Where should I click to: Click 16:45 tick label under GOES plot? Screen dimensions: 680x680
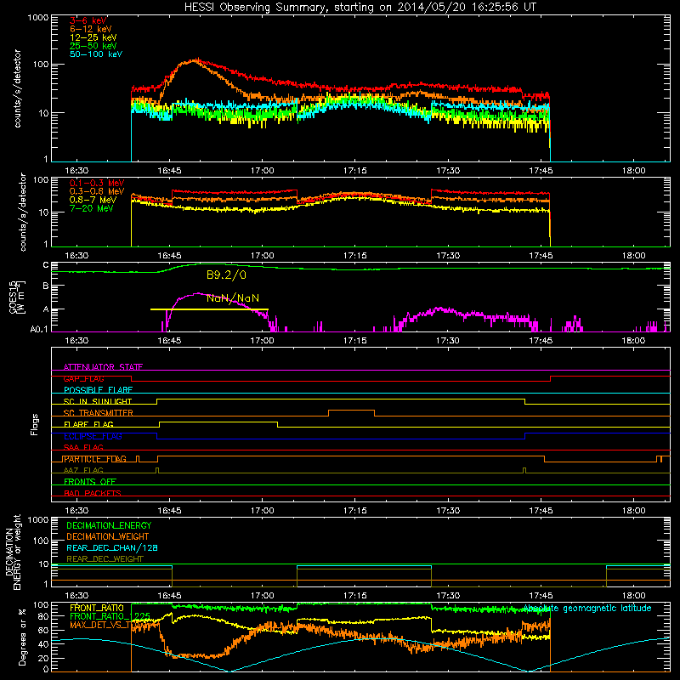[x=169, y=341]
